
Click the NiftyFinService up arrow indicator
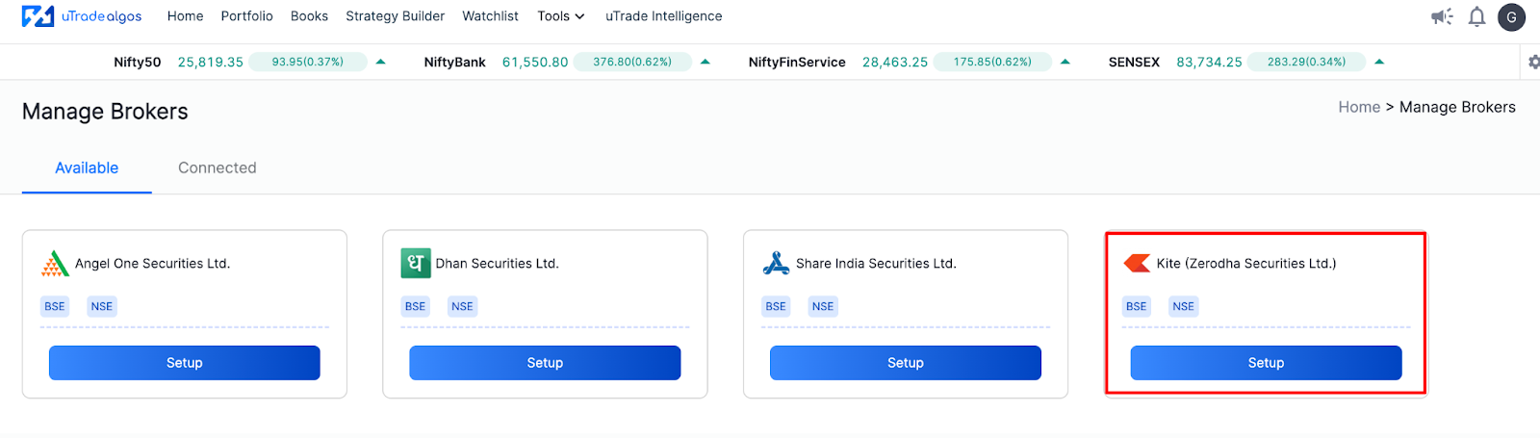[x=1065, y=62]
